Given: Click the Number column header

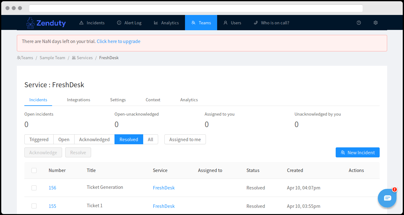Looking at the screenshot, I should 57,170.
